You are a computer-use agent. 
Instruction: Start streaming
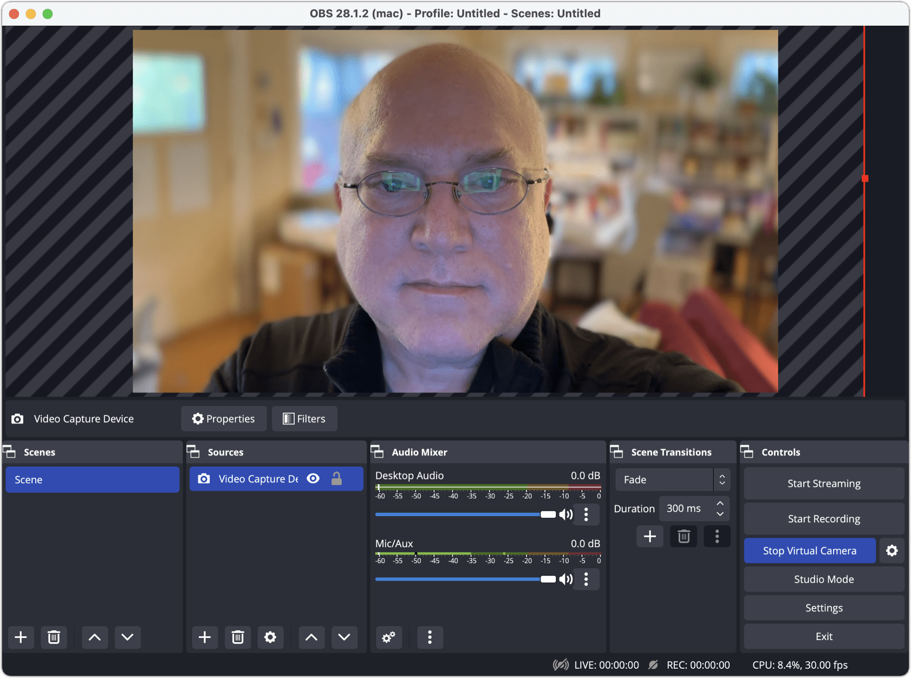(x=823, y=483)
